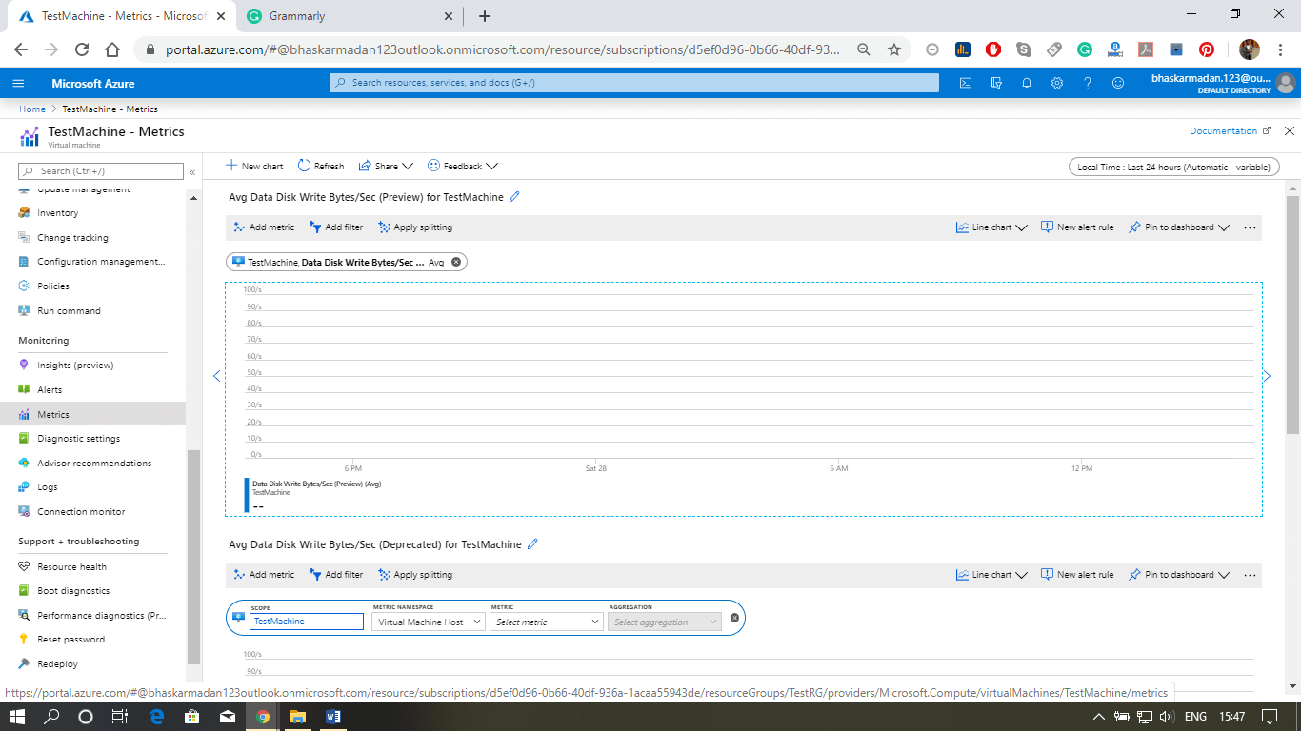Close the Metrics blade

[1289, 131]
